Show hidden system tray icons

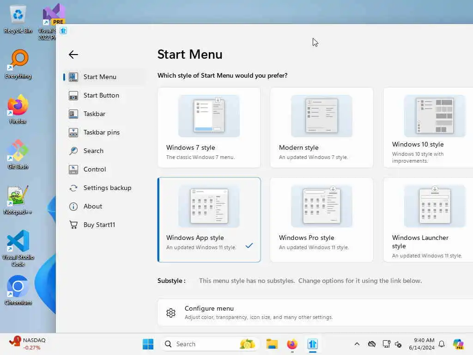357,344
